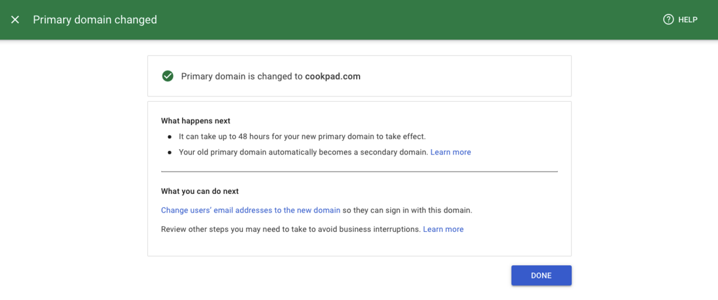Click the blue DONE button
The image size is (718, 300).
point(541,275)
